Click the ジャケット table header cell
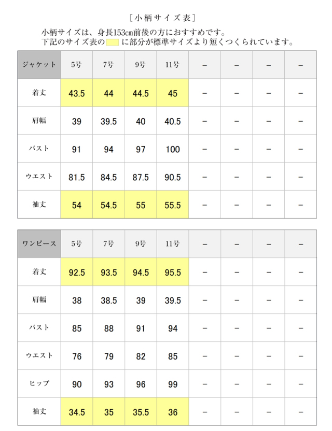 (39, 65)
